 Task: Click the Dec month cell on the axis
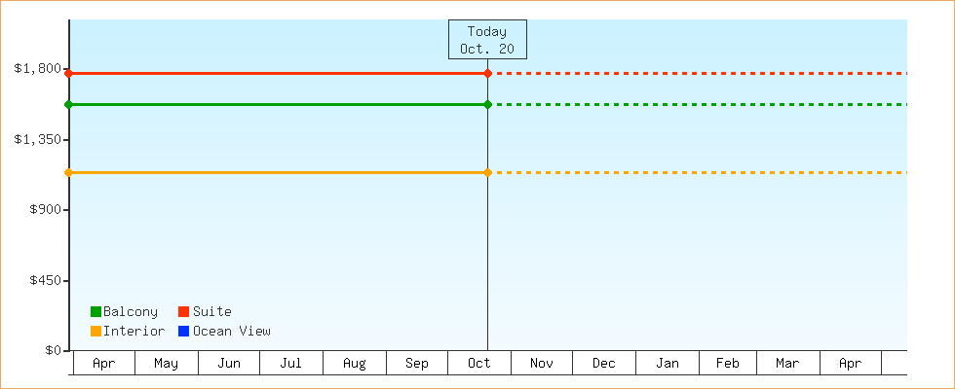pyautogui.click(x=604, y=364)
